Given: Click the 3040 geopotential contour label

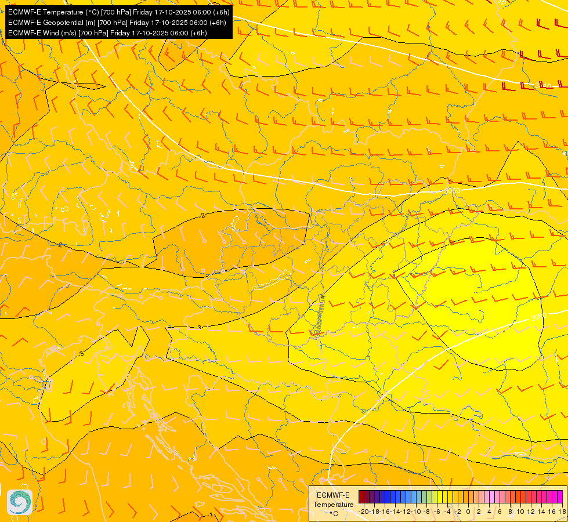Looking at the screenshot, I should 543,86.
